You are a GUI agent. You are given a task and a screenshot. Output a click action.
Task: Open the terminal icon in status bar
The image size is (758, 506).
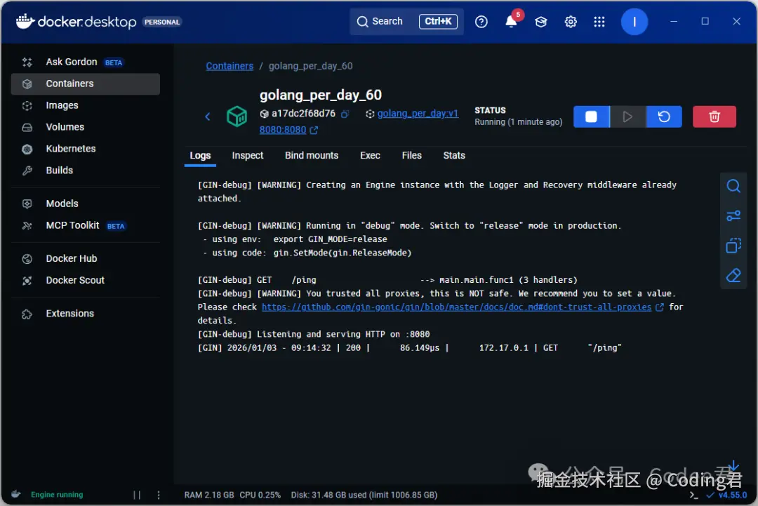[693, 495]
